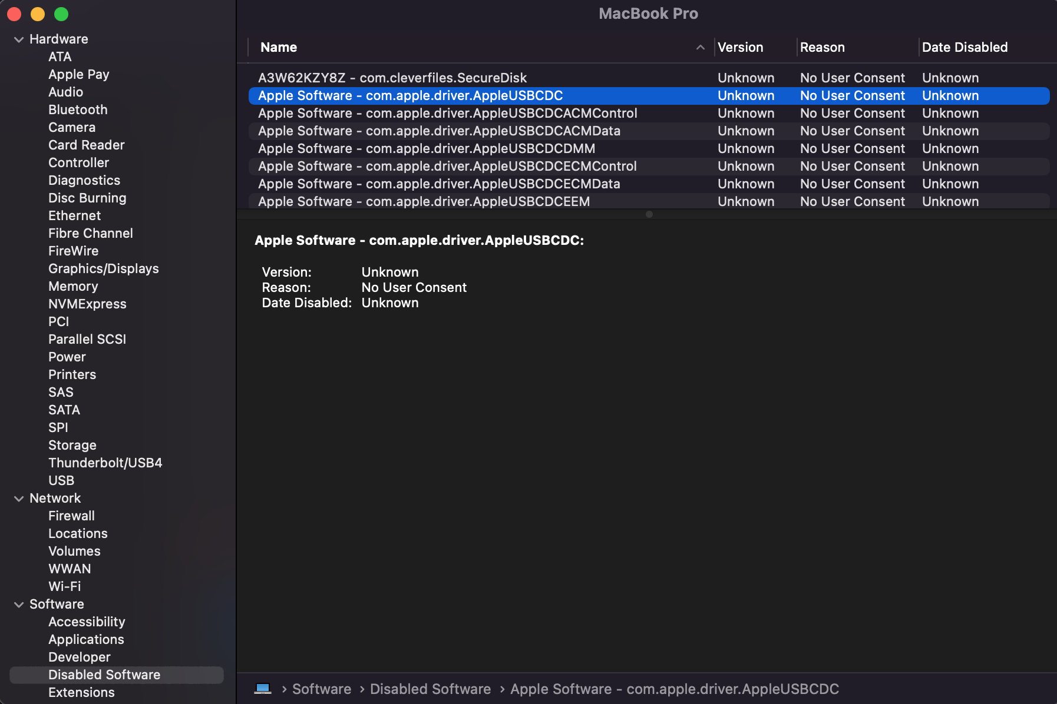Open Graphics/Displays section
Screen dimensions: 1057x704
click(103, 269)
